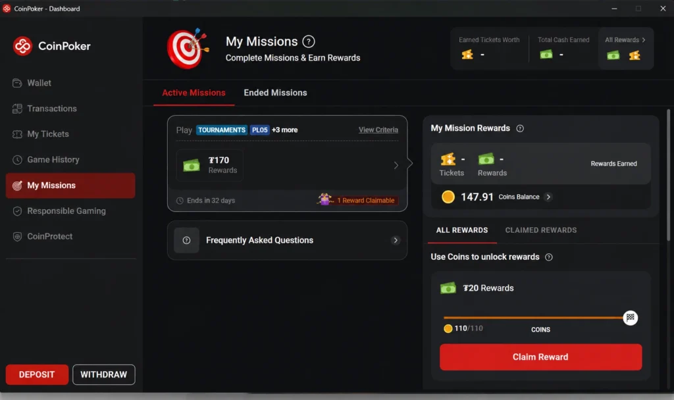Image resolution: width=674 pixels, height=400 pixels.
Task: Click the DEPOSIT button
Action: tap(37, 374)
